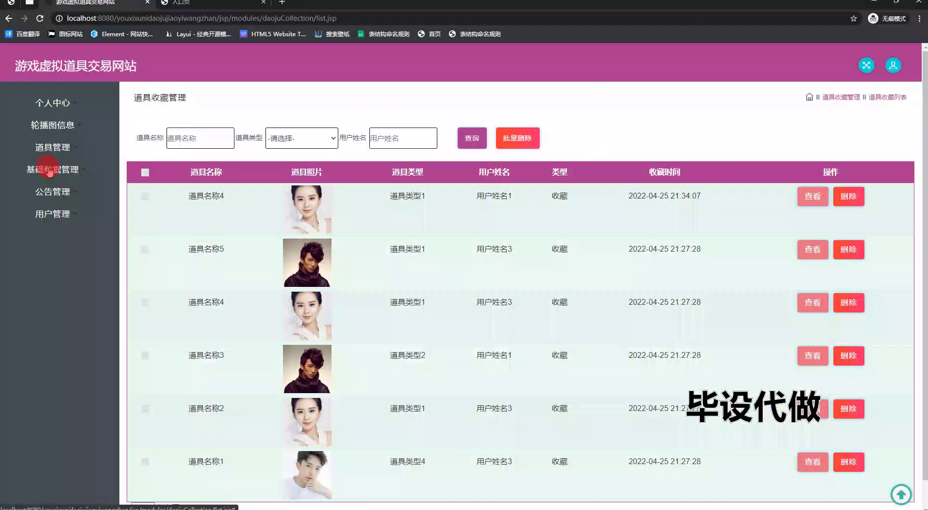Check the row 道具名称4 with 用户姓名1
The height and width of the screenshot is (510, 928).
[x=145, y=197]
